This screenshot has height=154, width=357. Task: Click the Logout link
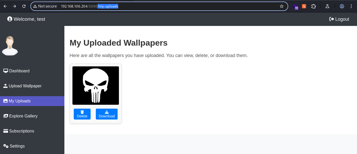pyautogui.click(x=339, y=19)
